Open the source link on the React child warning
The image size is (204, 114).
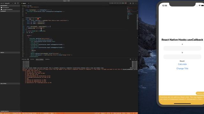pyautogui.click(x=130, y=69)
